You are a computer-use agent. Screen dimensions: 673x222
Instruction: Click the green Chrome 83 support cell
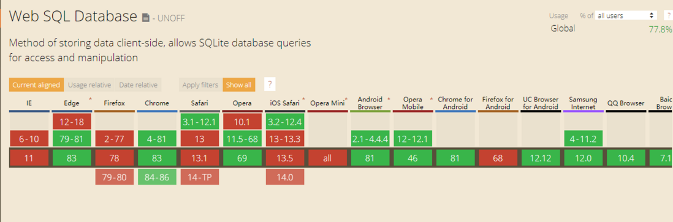(157, 158)
